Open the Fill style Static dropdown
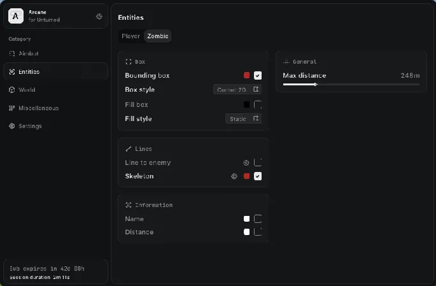The height and width of the screenshot is (286, 436). 244,119
